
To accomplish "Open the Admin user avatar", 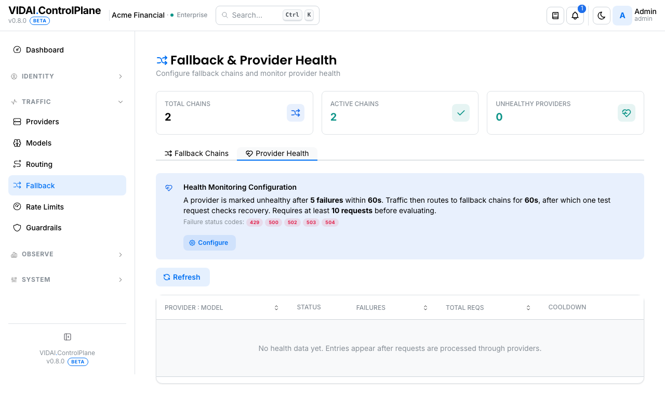I will (622, 16).
